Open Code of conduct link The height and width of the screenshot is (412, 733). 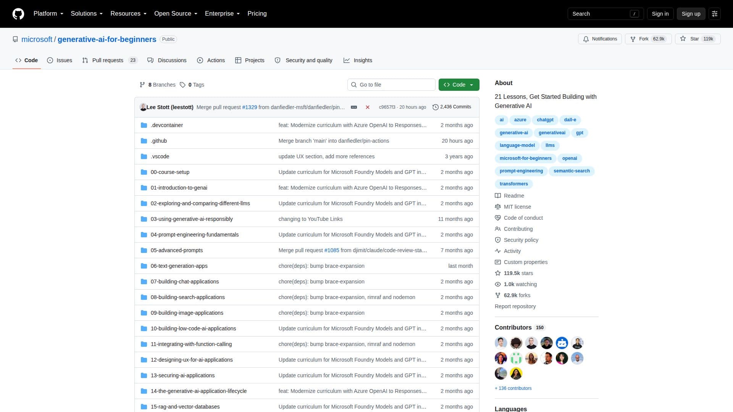(518, 218)
